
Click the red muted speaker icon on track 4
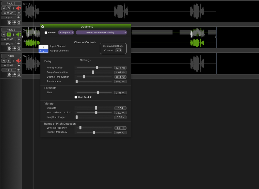pyautogui.click(x=19, y=61)
